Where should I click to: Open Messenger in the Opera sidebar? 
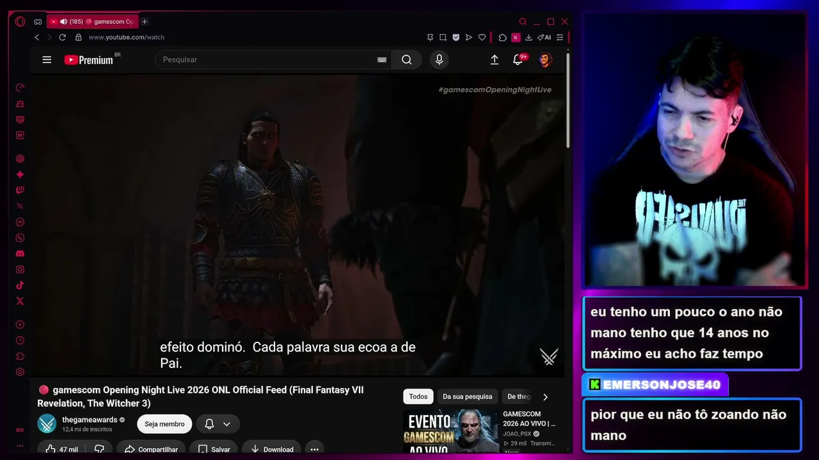[x=20, y=222]
